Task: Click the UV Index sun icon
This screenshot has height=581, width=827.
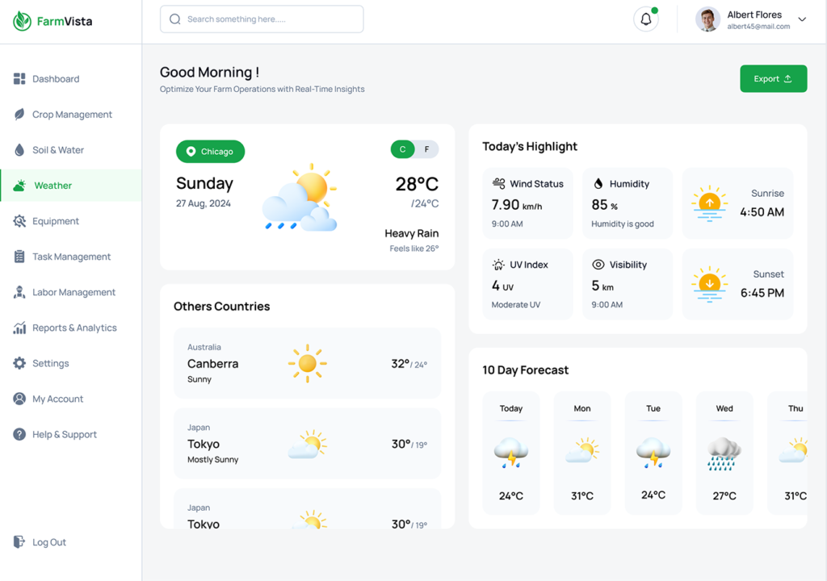Action: click(x=498, y=265)
